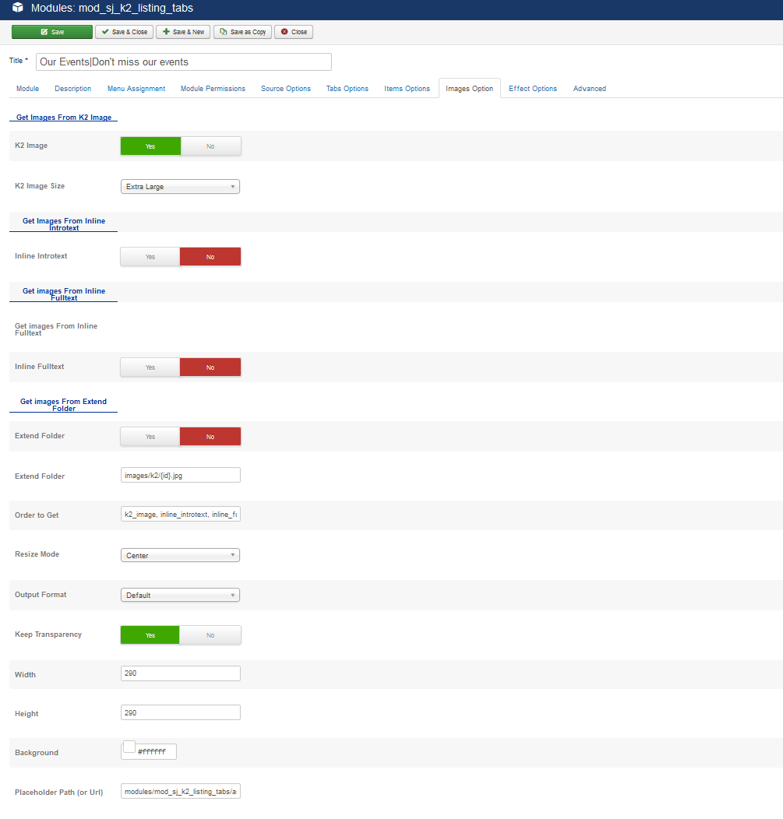Viewport: 783px width, 819px height.
Task: Open the Output Format dropdown
Action: click(180, 596)
